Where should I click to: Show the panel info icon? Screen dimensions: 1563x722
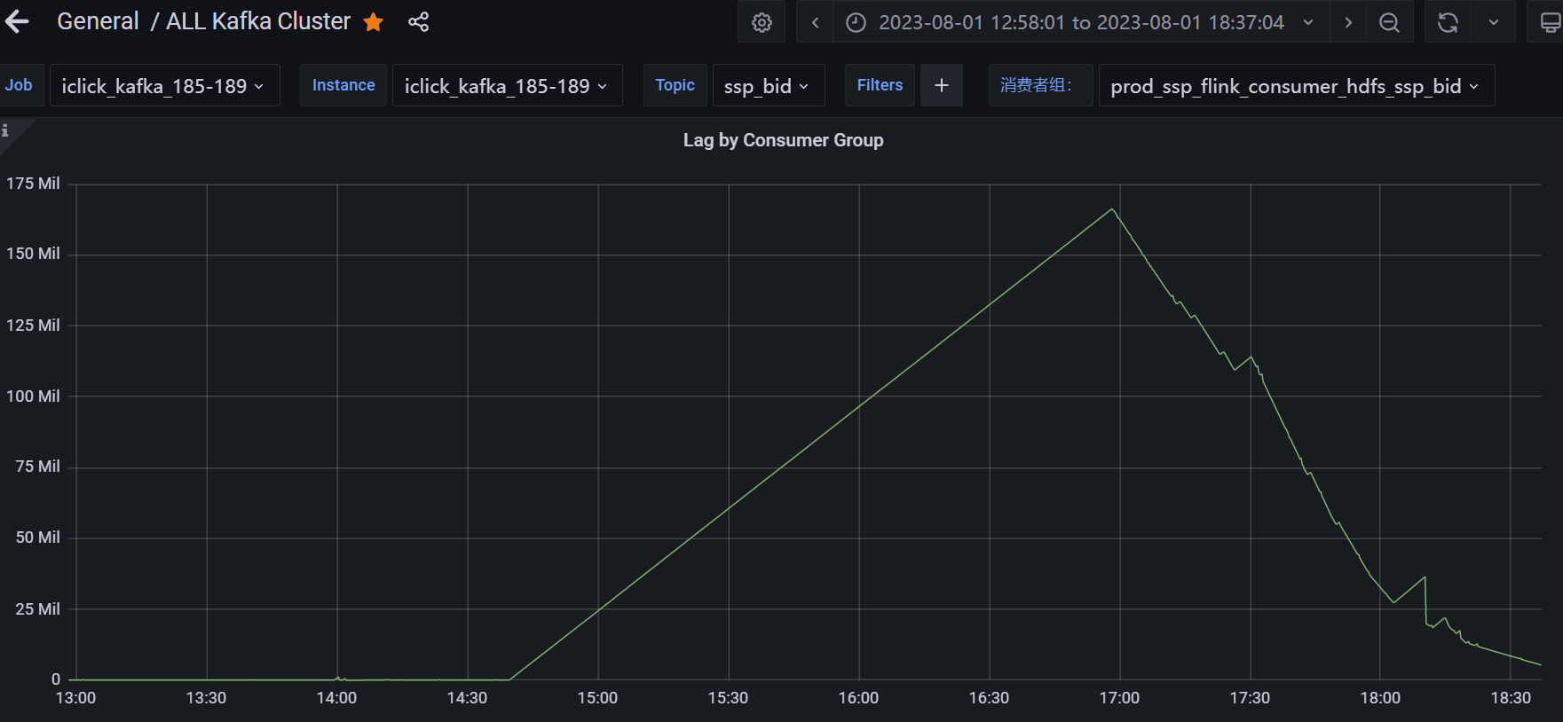click(5, 130)
